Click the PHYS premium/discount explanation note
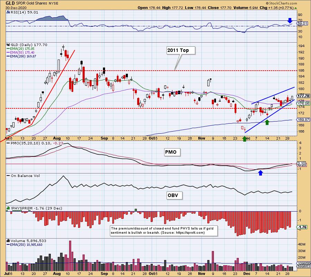The height and width of the screenshot is (277, 311). (164, 231)
